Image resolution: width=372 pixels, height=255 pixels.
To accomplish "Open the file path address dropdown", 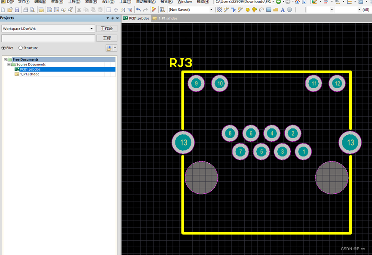I will tap(273, 2).
